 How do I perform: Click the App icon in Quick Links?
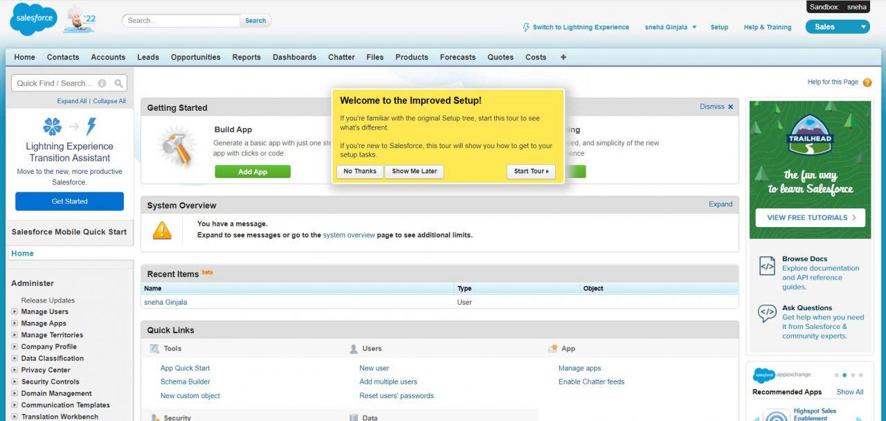tap(553, 348)
